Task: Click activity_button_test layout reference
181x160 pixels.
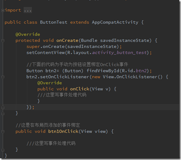Action: (x=119, y=53)
